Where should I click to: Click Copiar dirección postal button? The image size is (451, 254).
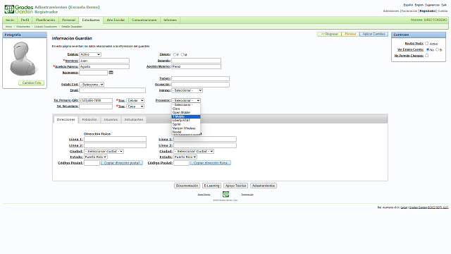[x=122, y=163]
